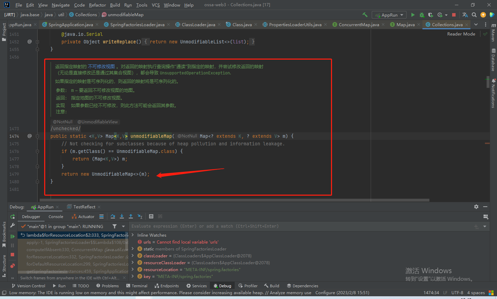Screen dimensions: 497x299
Task: Click the debugger layout settings icon at right
Action: pos(486,217)
